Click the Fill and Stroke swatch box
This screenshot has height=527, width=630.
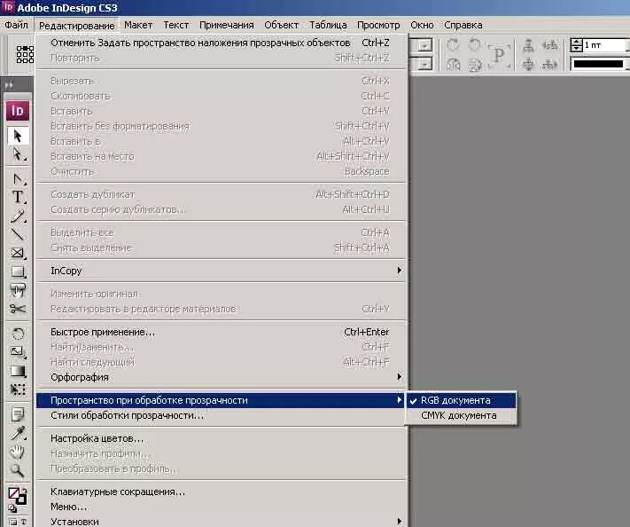(x=17, y=496)
